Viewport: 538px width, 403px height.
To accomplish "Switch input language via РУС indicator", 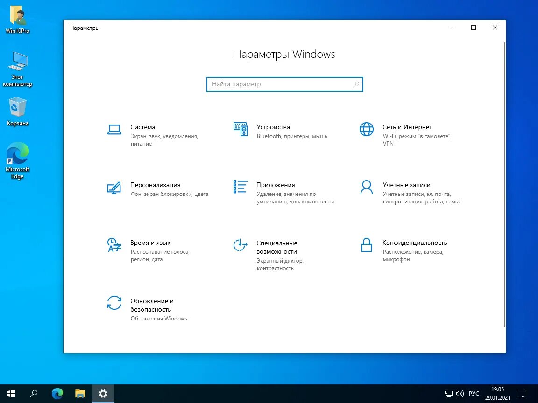I will point(474,394).
